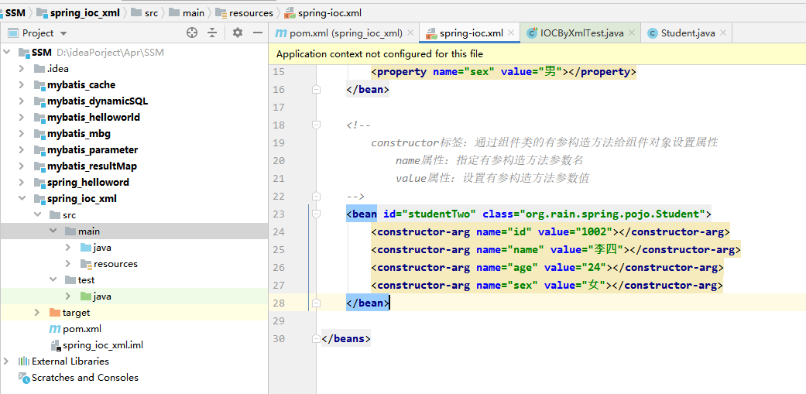The height and width of the screenshot is (394, 806).
Task: Expand the spring_helloword module
Action: [21, 183]
